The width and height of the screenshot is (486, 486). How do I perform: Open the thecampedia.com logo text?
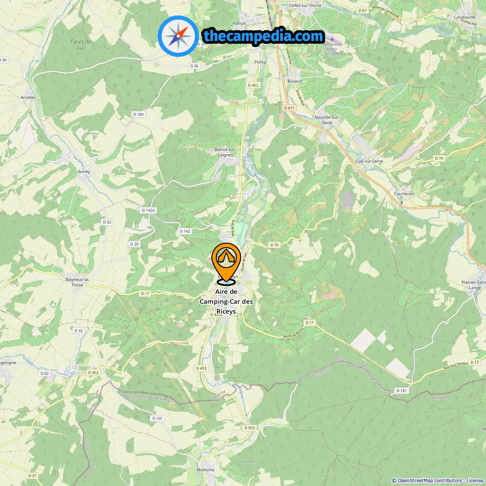coord(263,36)
